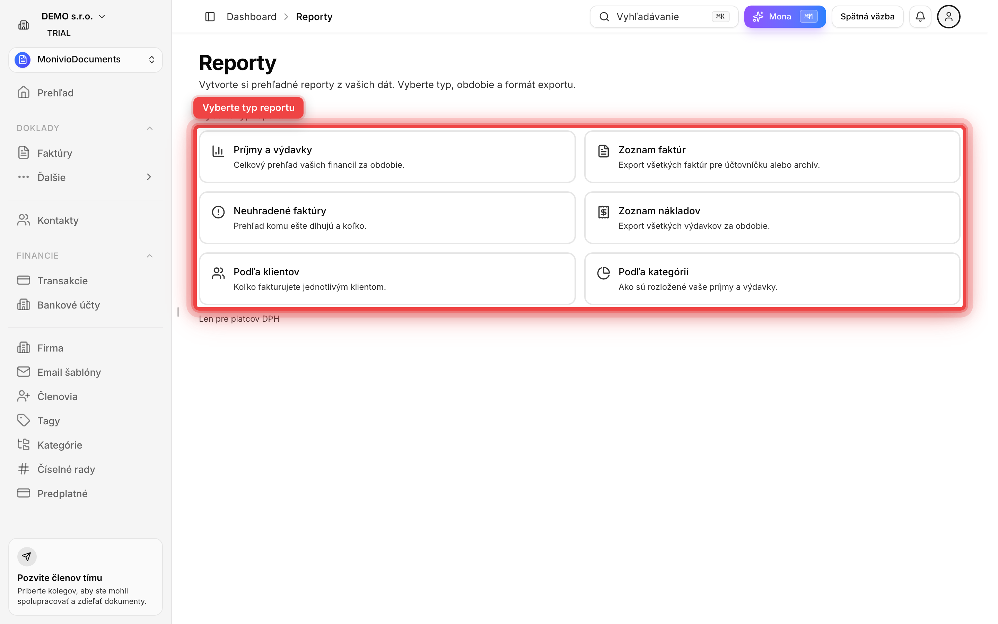Select the Zoznam nákladov report
The height and width of the screenshot is (624, 998).
(x=772, y=218)
